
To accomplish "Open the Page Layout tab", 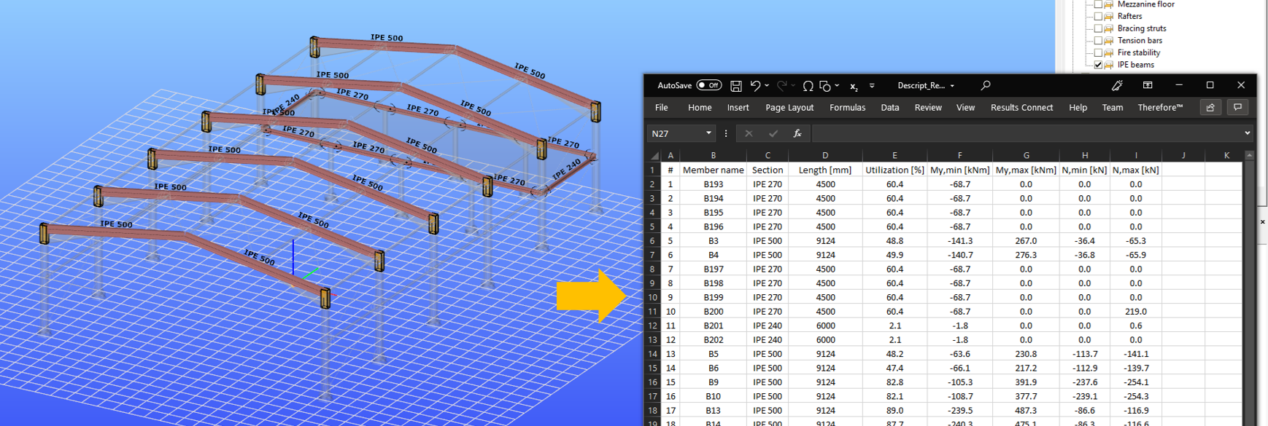I will 789,107.
